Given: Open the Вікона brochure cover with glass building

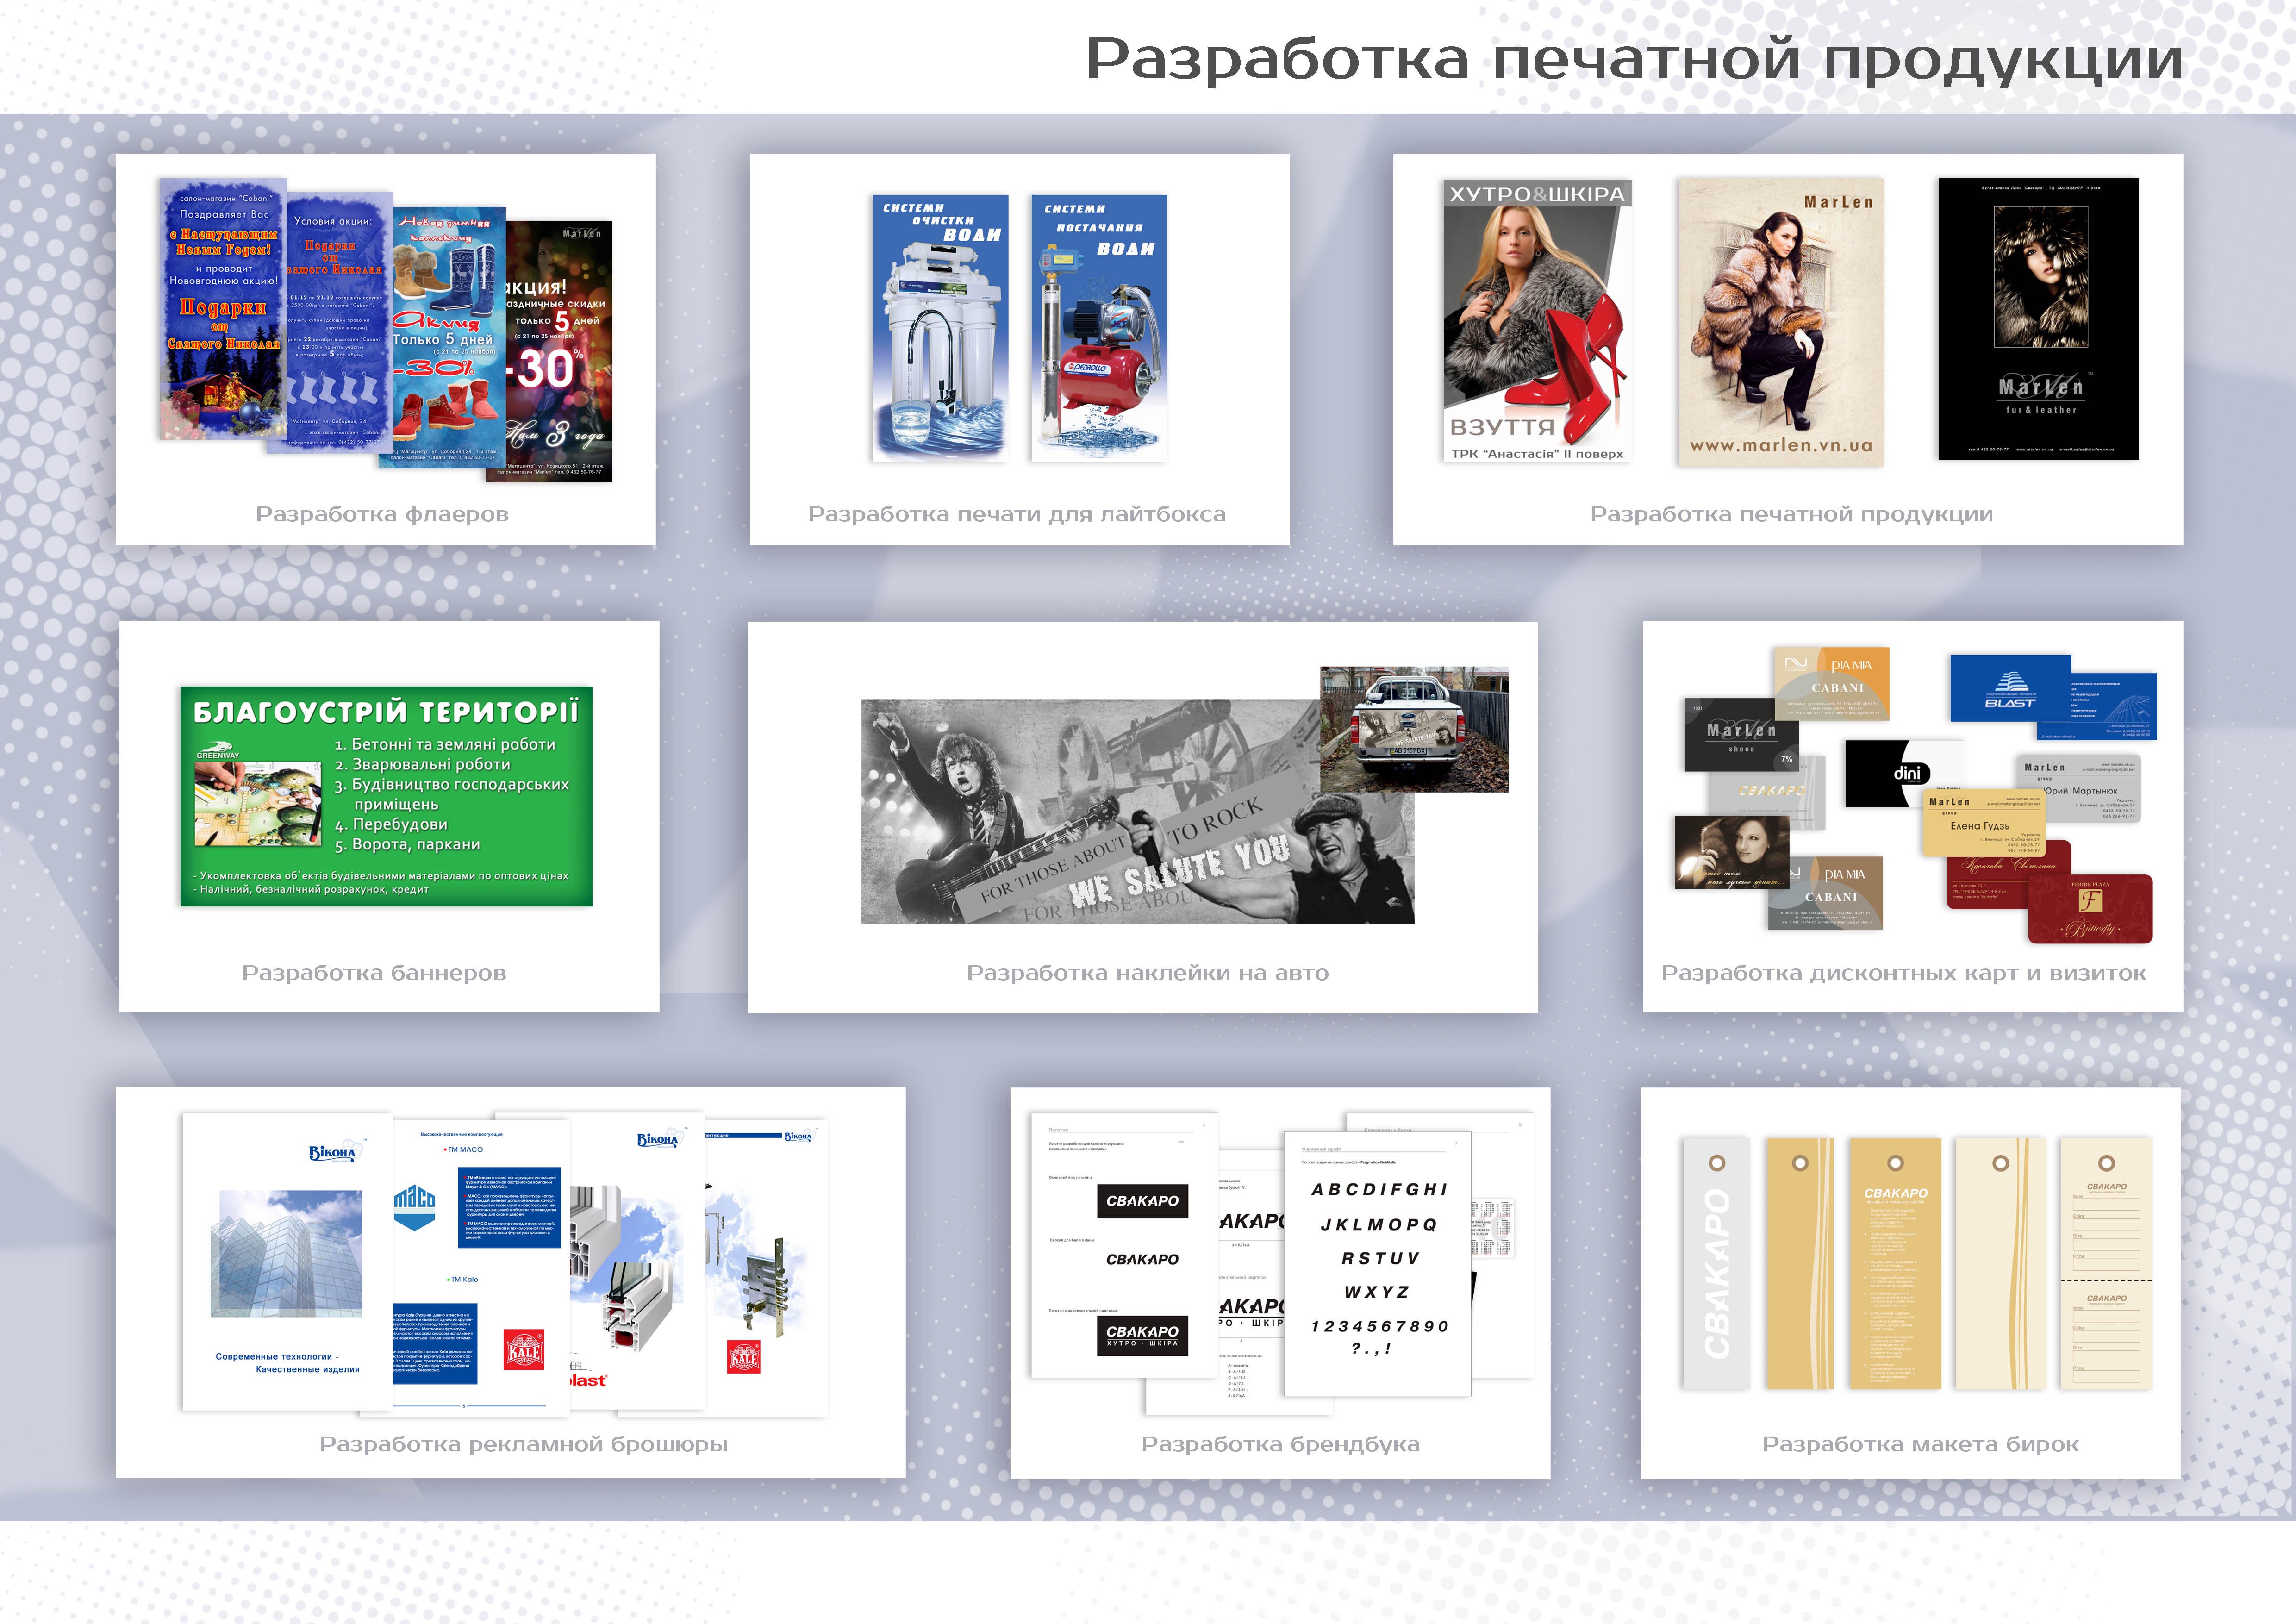Looking at the screenshot, I should point(287,1261).
